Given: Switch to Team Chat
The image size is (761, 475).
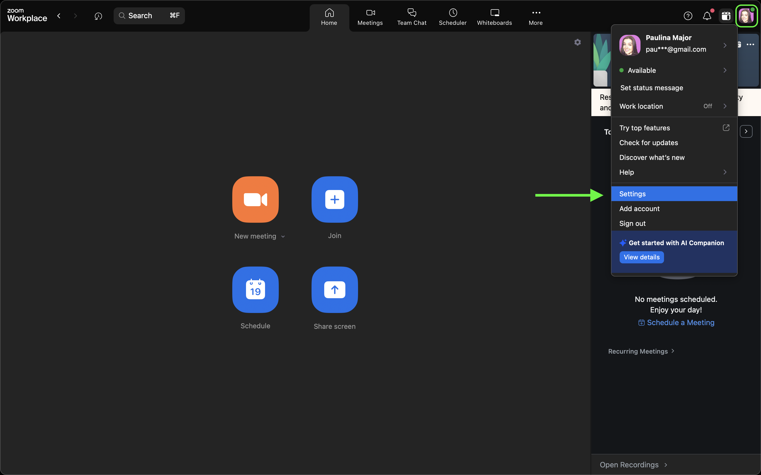Looking at the screenshot, I should [x=411, y=16].
